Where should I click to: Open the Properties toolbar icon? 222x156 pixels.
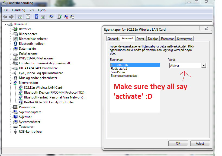click(28, 17)
